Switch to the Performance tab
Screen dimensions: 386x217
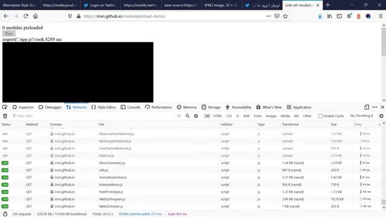(159, 107)
